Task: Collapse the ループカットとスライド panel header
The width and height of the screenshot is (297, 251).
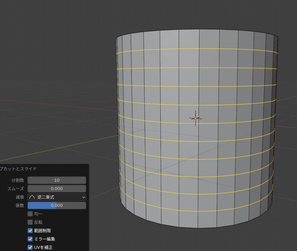Action: (x=18, y=169)
